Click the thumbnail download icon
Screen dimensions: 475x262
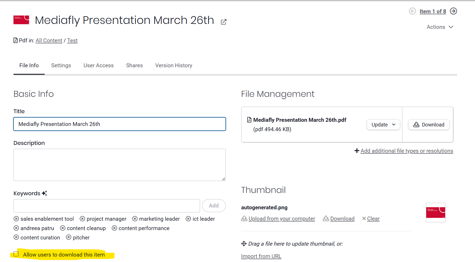pyautogui.click(x=326, y=218)
